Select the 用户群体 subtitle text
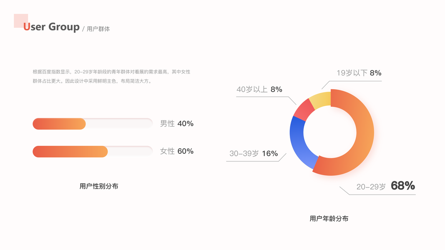The image size is (445, 250). (x=98, y=29)
